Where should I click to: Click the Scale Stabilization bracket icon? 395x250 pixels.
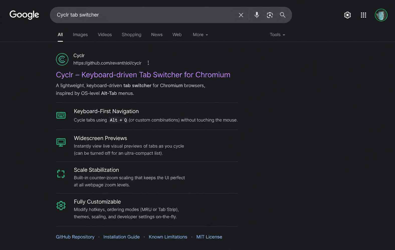point(61,174)
